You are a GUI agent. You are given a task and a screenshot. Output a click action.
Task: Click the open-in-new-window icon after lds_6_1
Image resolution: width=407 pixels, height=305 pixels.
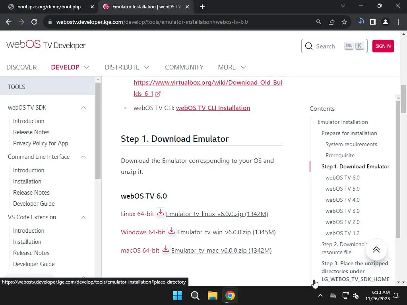[157, 94]
